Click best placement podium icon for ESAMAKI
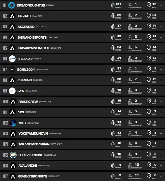The image size is (165, 181). click(130, 80)
